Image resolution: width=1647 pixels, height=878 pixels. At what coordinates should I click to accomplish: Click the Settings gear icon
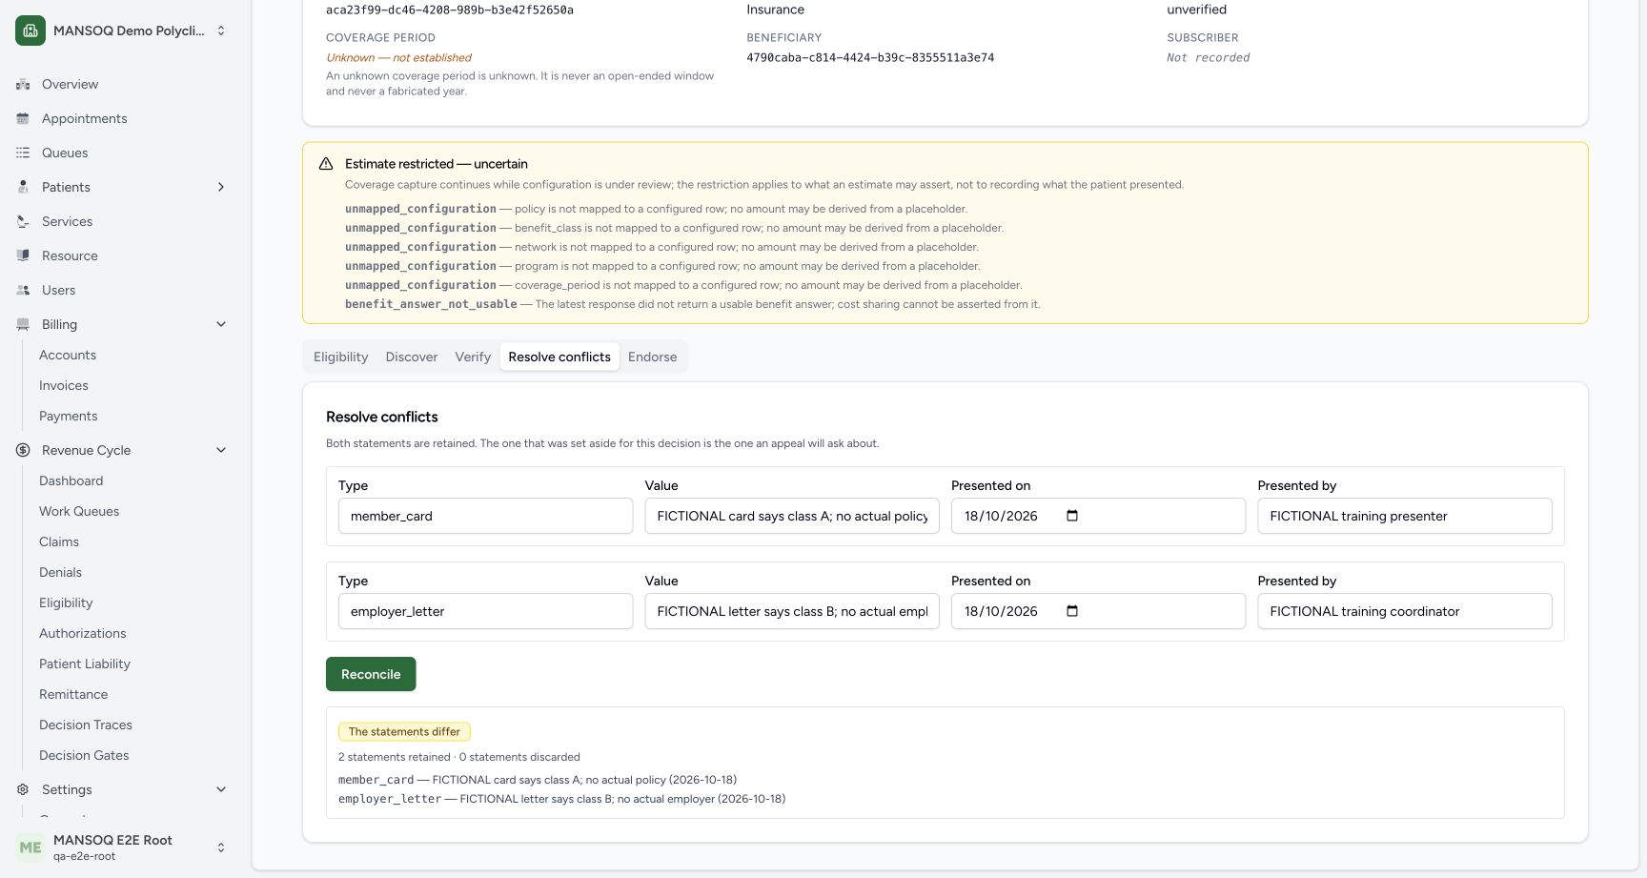pyautogui.click(x=23, y=789)
